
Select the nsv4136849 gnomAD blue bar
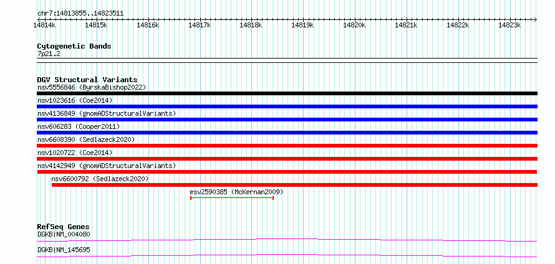[x=287, y=120]
